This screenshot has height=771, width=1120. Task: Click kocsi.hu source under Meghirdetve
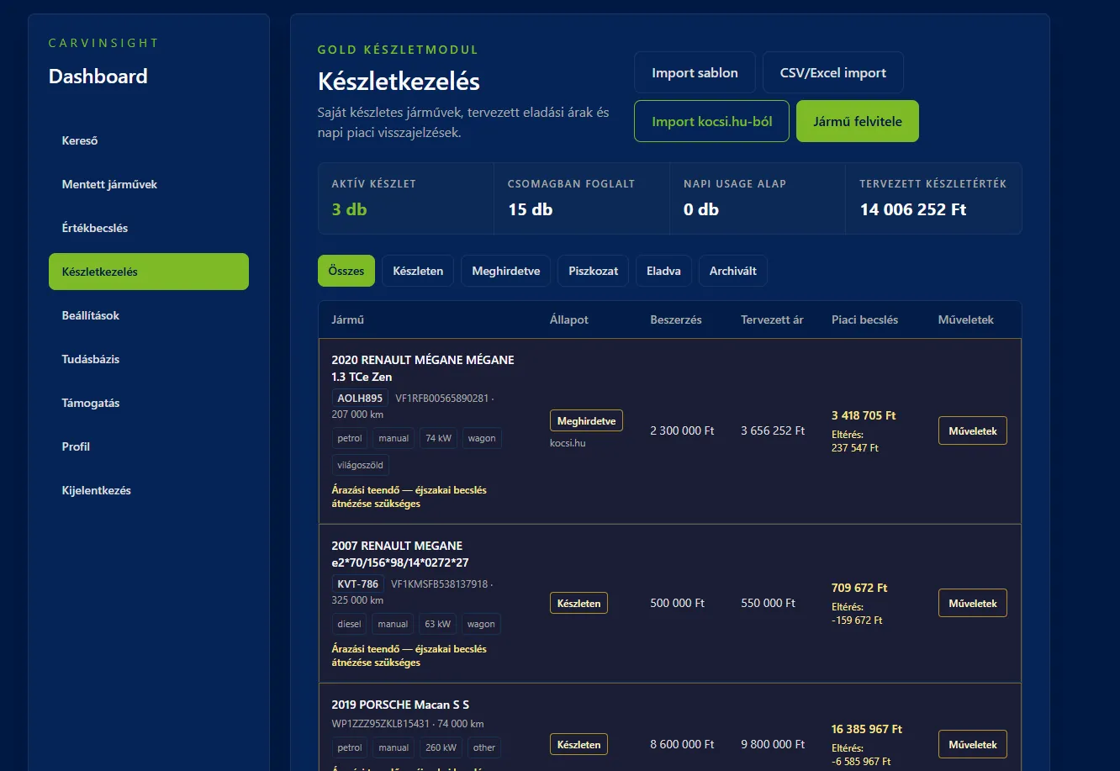568,442
